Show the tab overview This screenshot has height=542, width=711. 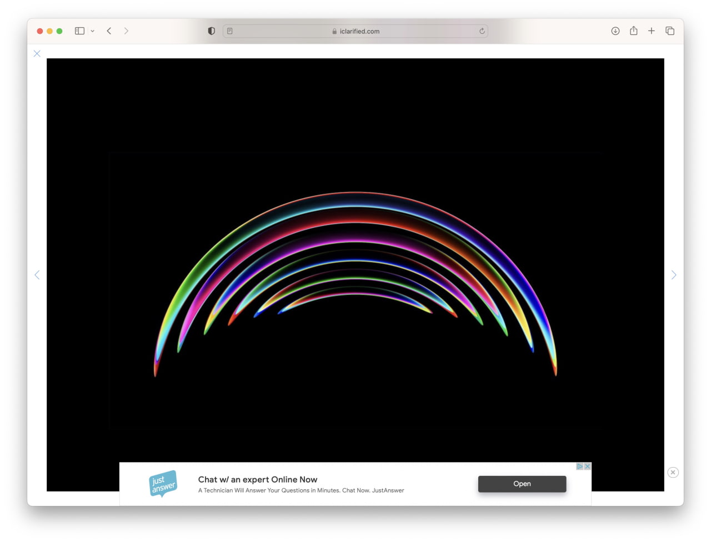[x=670, y=31]
